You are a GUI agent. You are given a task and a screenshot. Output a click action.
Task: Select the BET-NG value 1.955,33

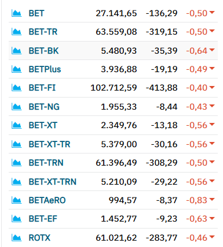pyautogui.click(x=119, y=107)
